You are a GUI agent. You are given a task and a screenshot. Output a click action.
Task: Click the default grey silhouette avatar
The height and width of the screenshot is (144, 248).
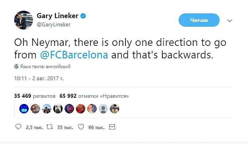click(x=104, y=108)
